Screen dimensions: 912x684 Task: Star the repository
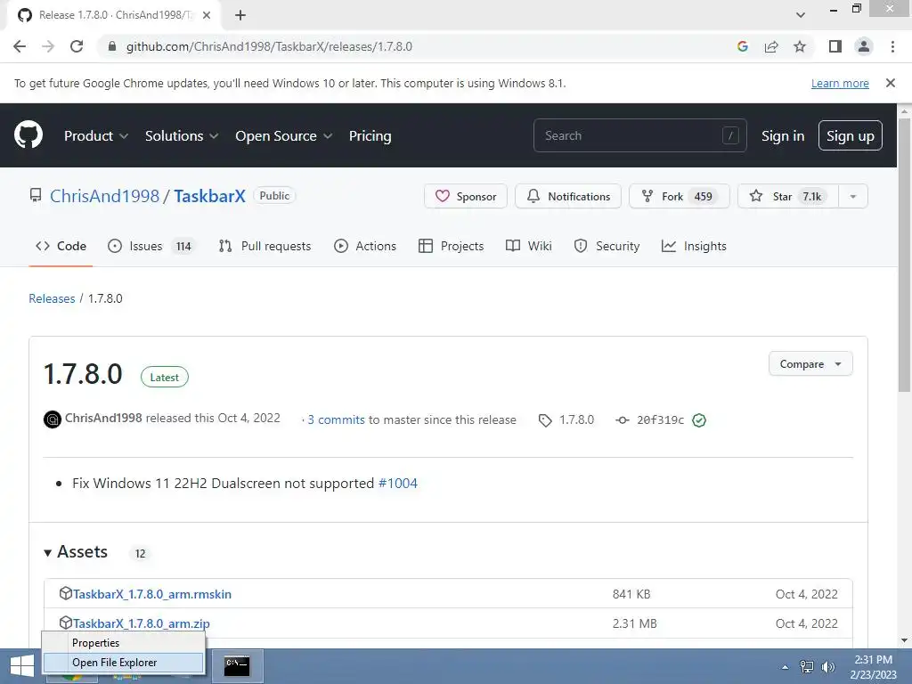click(787, 196)
